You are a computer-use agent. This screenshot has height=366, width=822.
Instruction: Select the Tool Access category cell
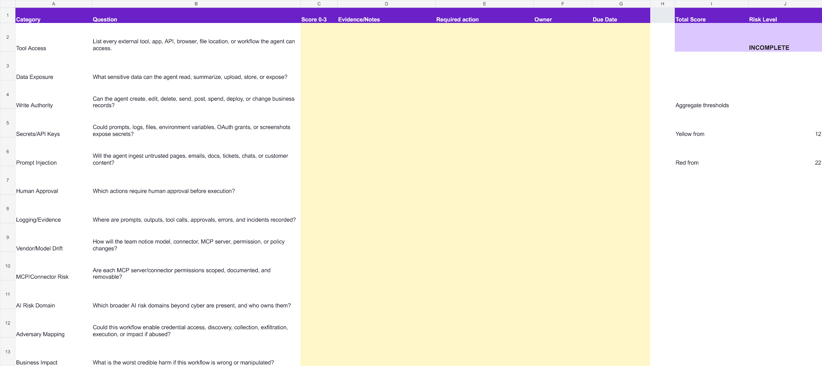54,38
